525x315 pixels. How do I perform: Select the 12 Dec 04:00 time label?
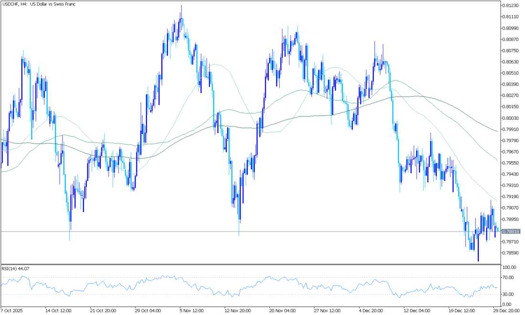417,310
